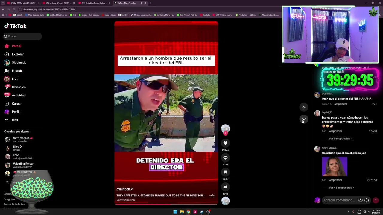Expand Ver 43 respuestas
The width and height of the screenshot is (383, 215).
click(x=342, y=188)
